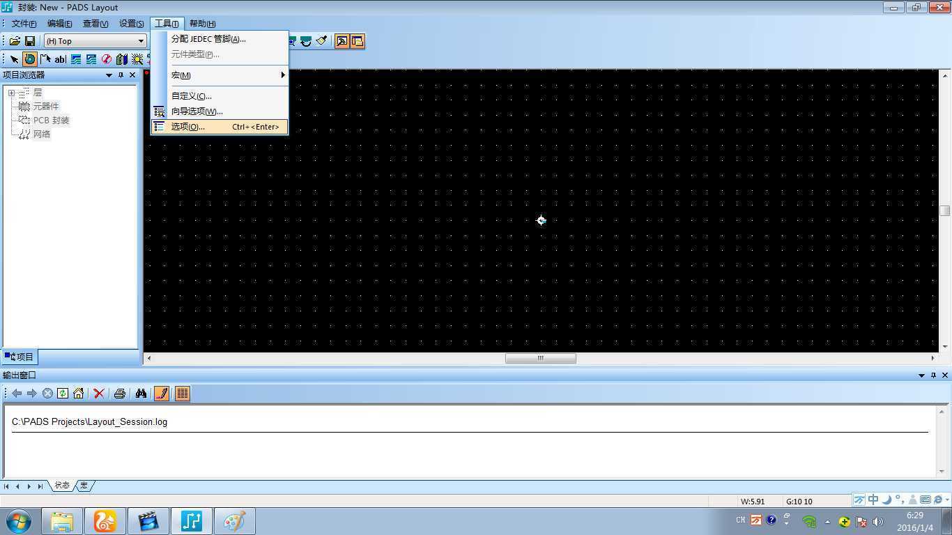The width and height of the screenshot is (952, 535).
Task: Click the yellow starburst tool icon
Action: point(137,59)
